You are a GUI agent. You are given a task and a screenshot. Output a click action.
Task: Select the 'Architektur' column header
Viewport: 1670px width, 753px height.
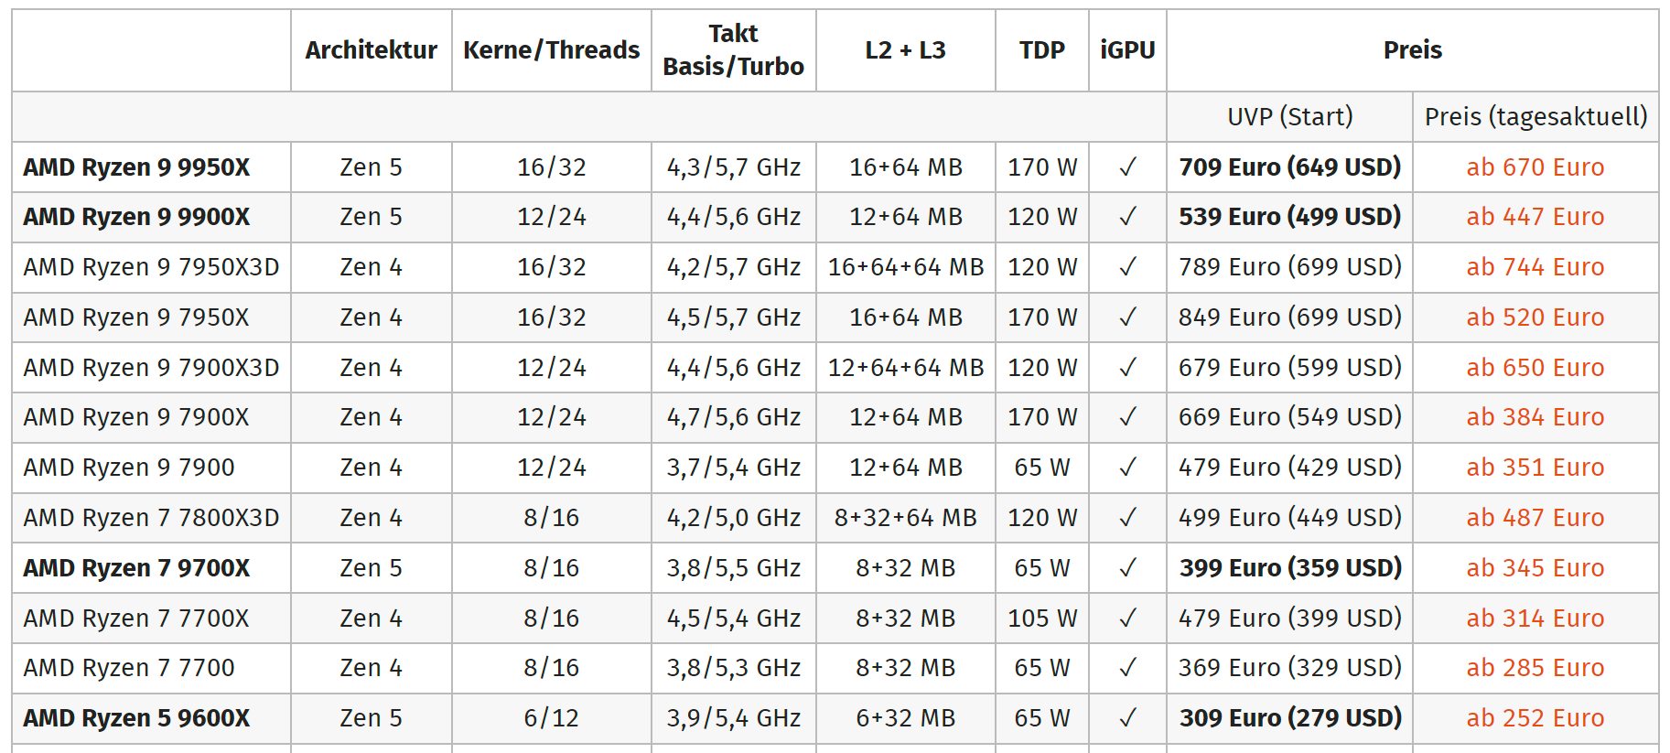(371, 50)
